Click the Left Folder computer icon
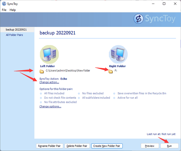Screen dimensions: 181x151 [x=49, y=54]
